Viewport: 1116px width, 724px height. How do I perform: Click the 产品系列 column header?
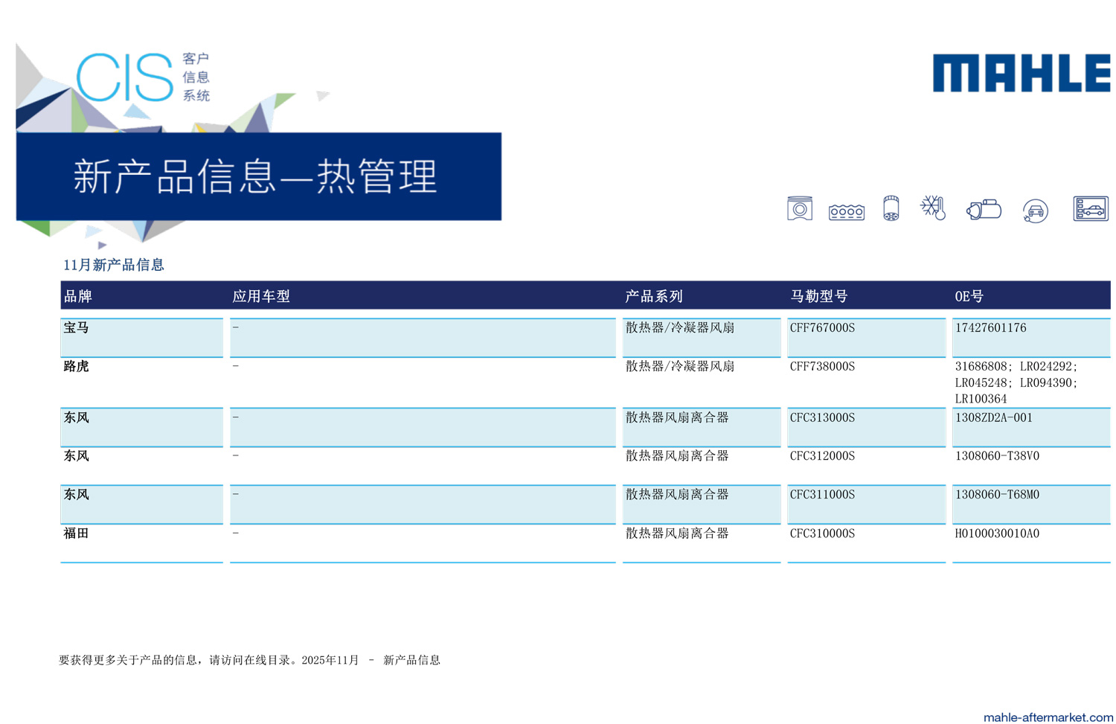(653, 296)
